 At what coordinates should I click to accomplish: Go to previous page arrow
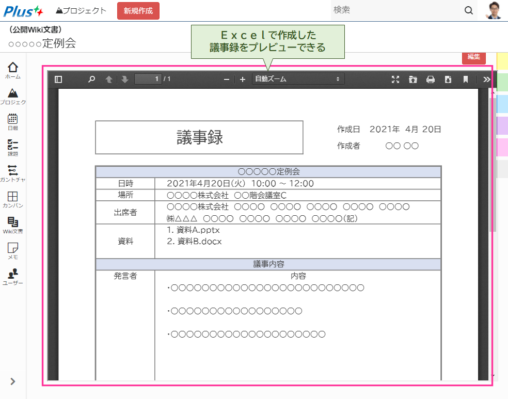(108, 79)
